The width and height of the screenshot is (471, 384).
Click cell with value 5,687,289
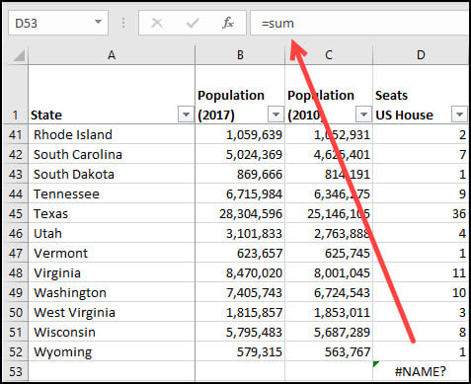tap(329, 332)
